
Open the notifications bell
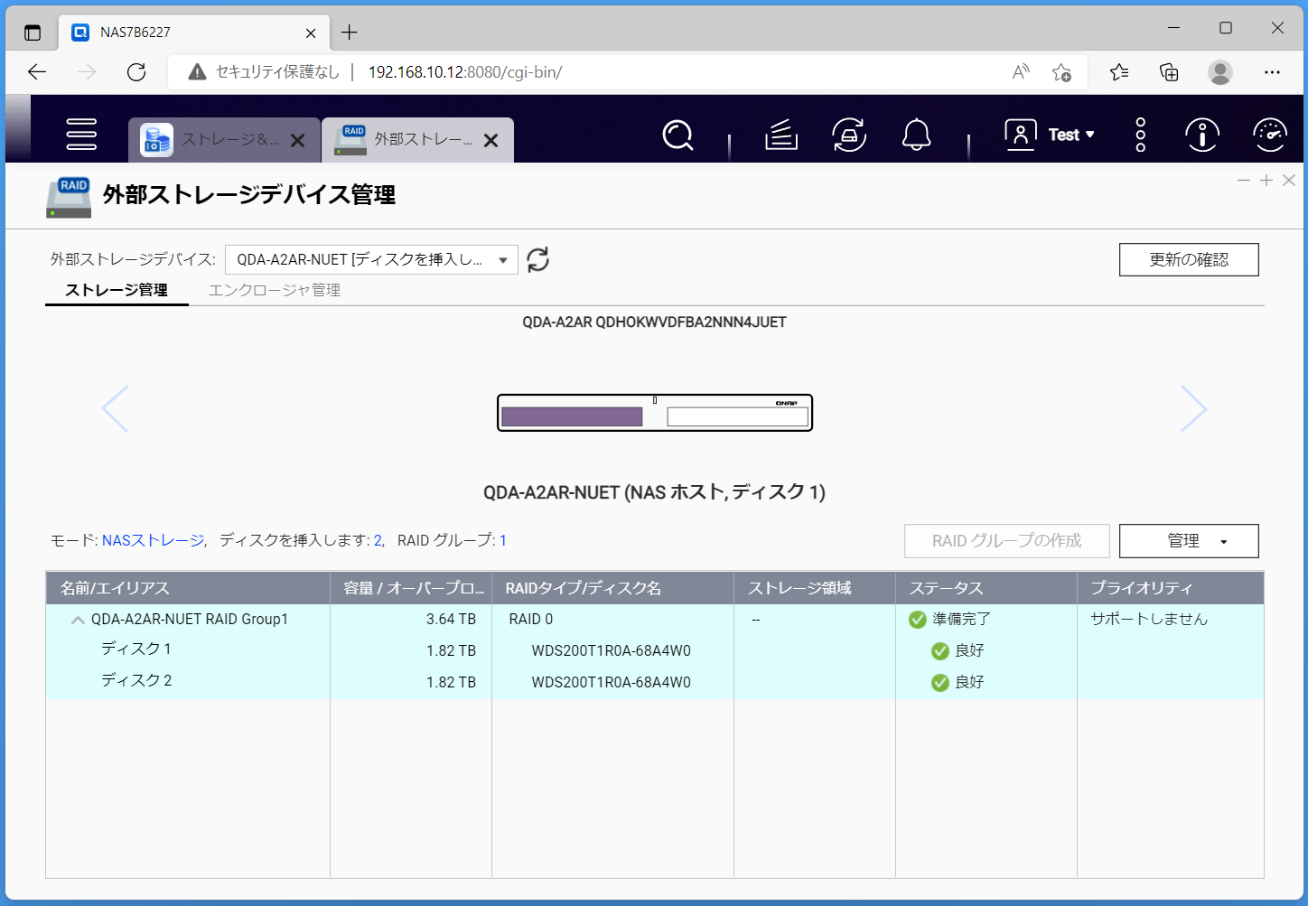[x=916, y=135]
